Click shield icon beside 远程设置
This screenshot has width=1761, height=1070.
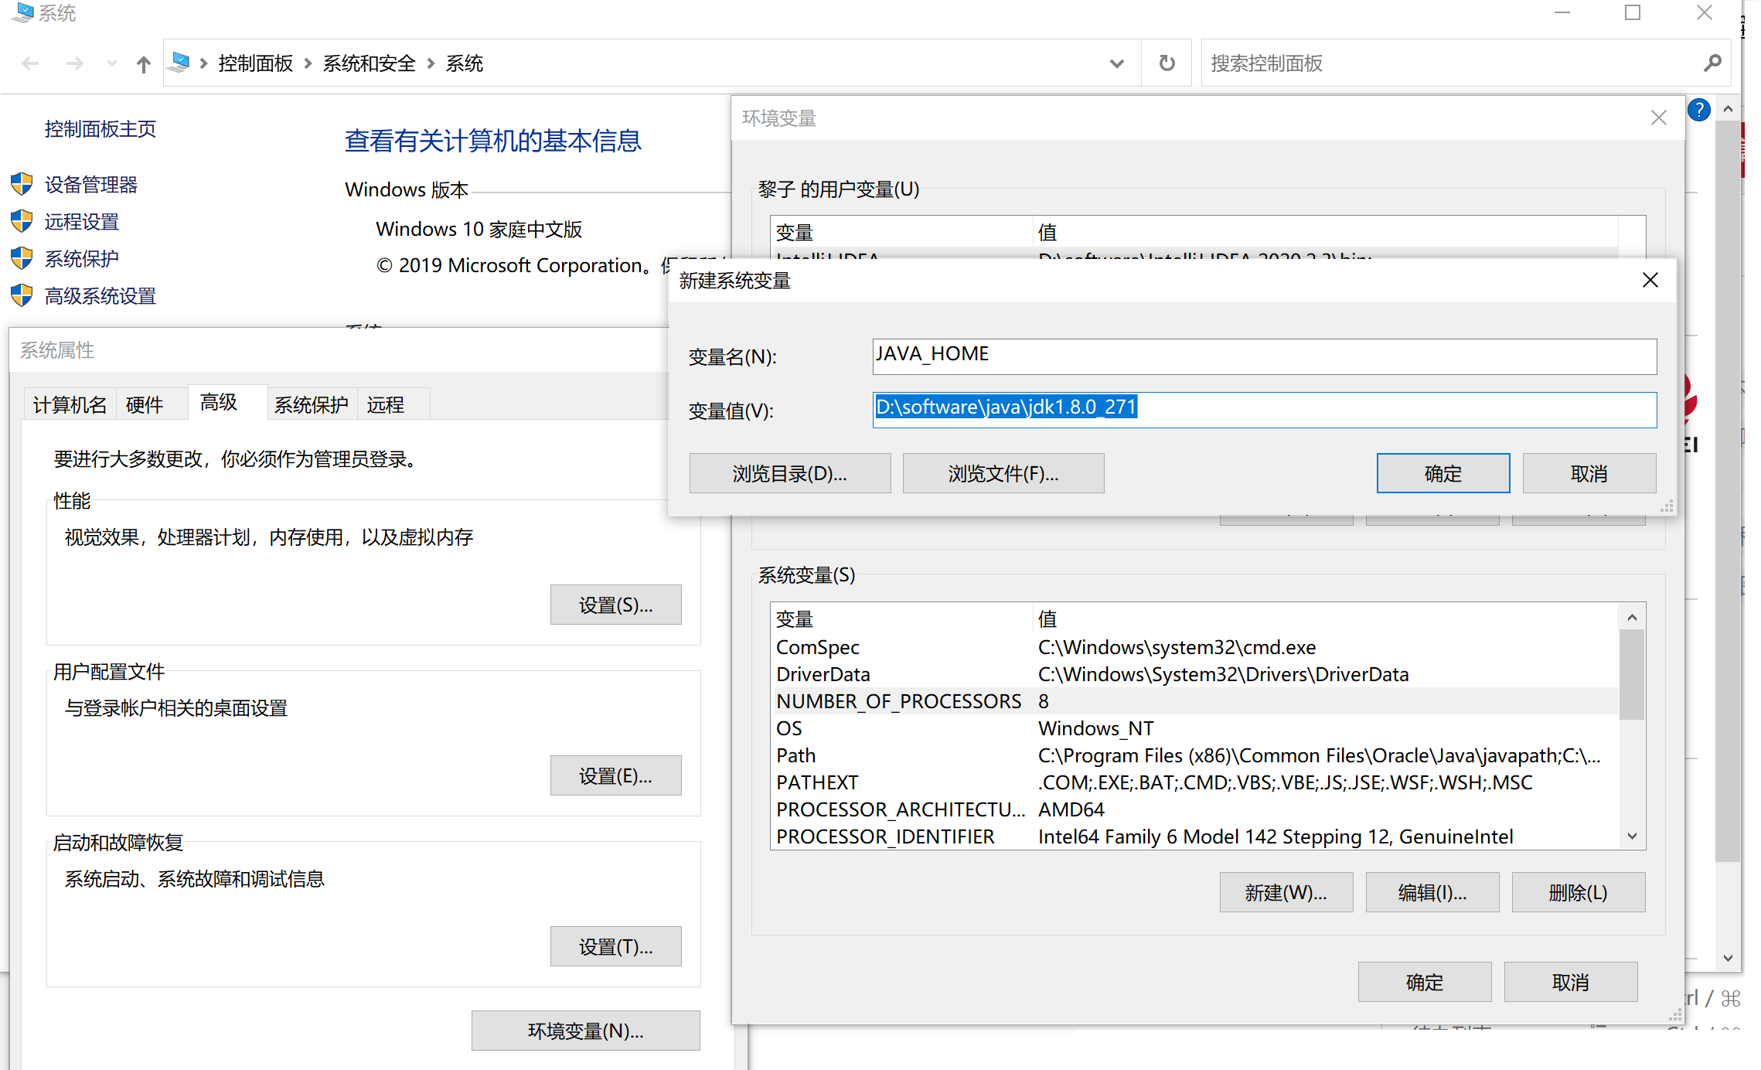[x=22, y=221]
